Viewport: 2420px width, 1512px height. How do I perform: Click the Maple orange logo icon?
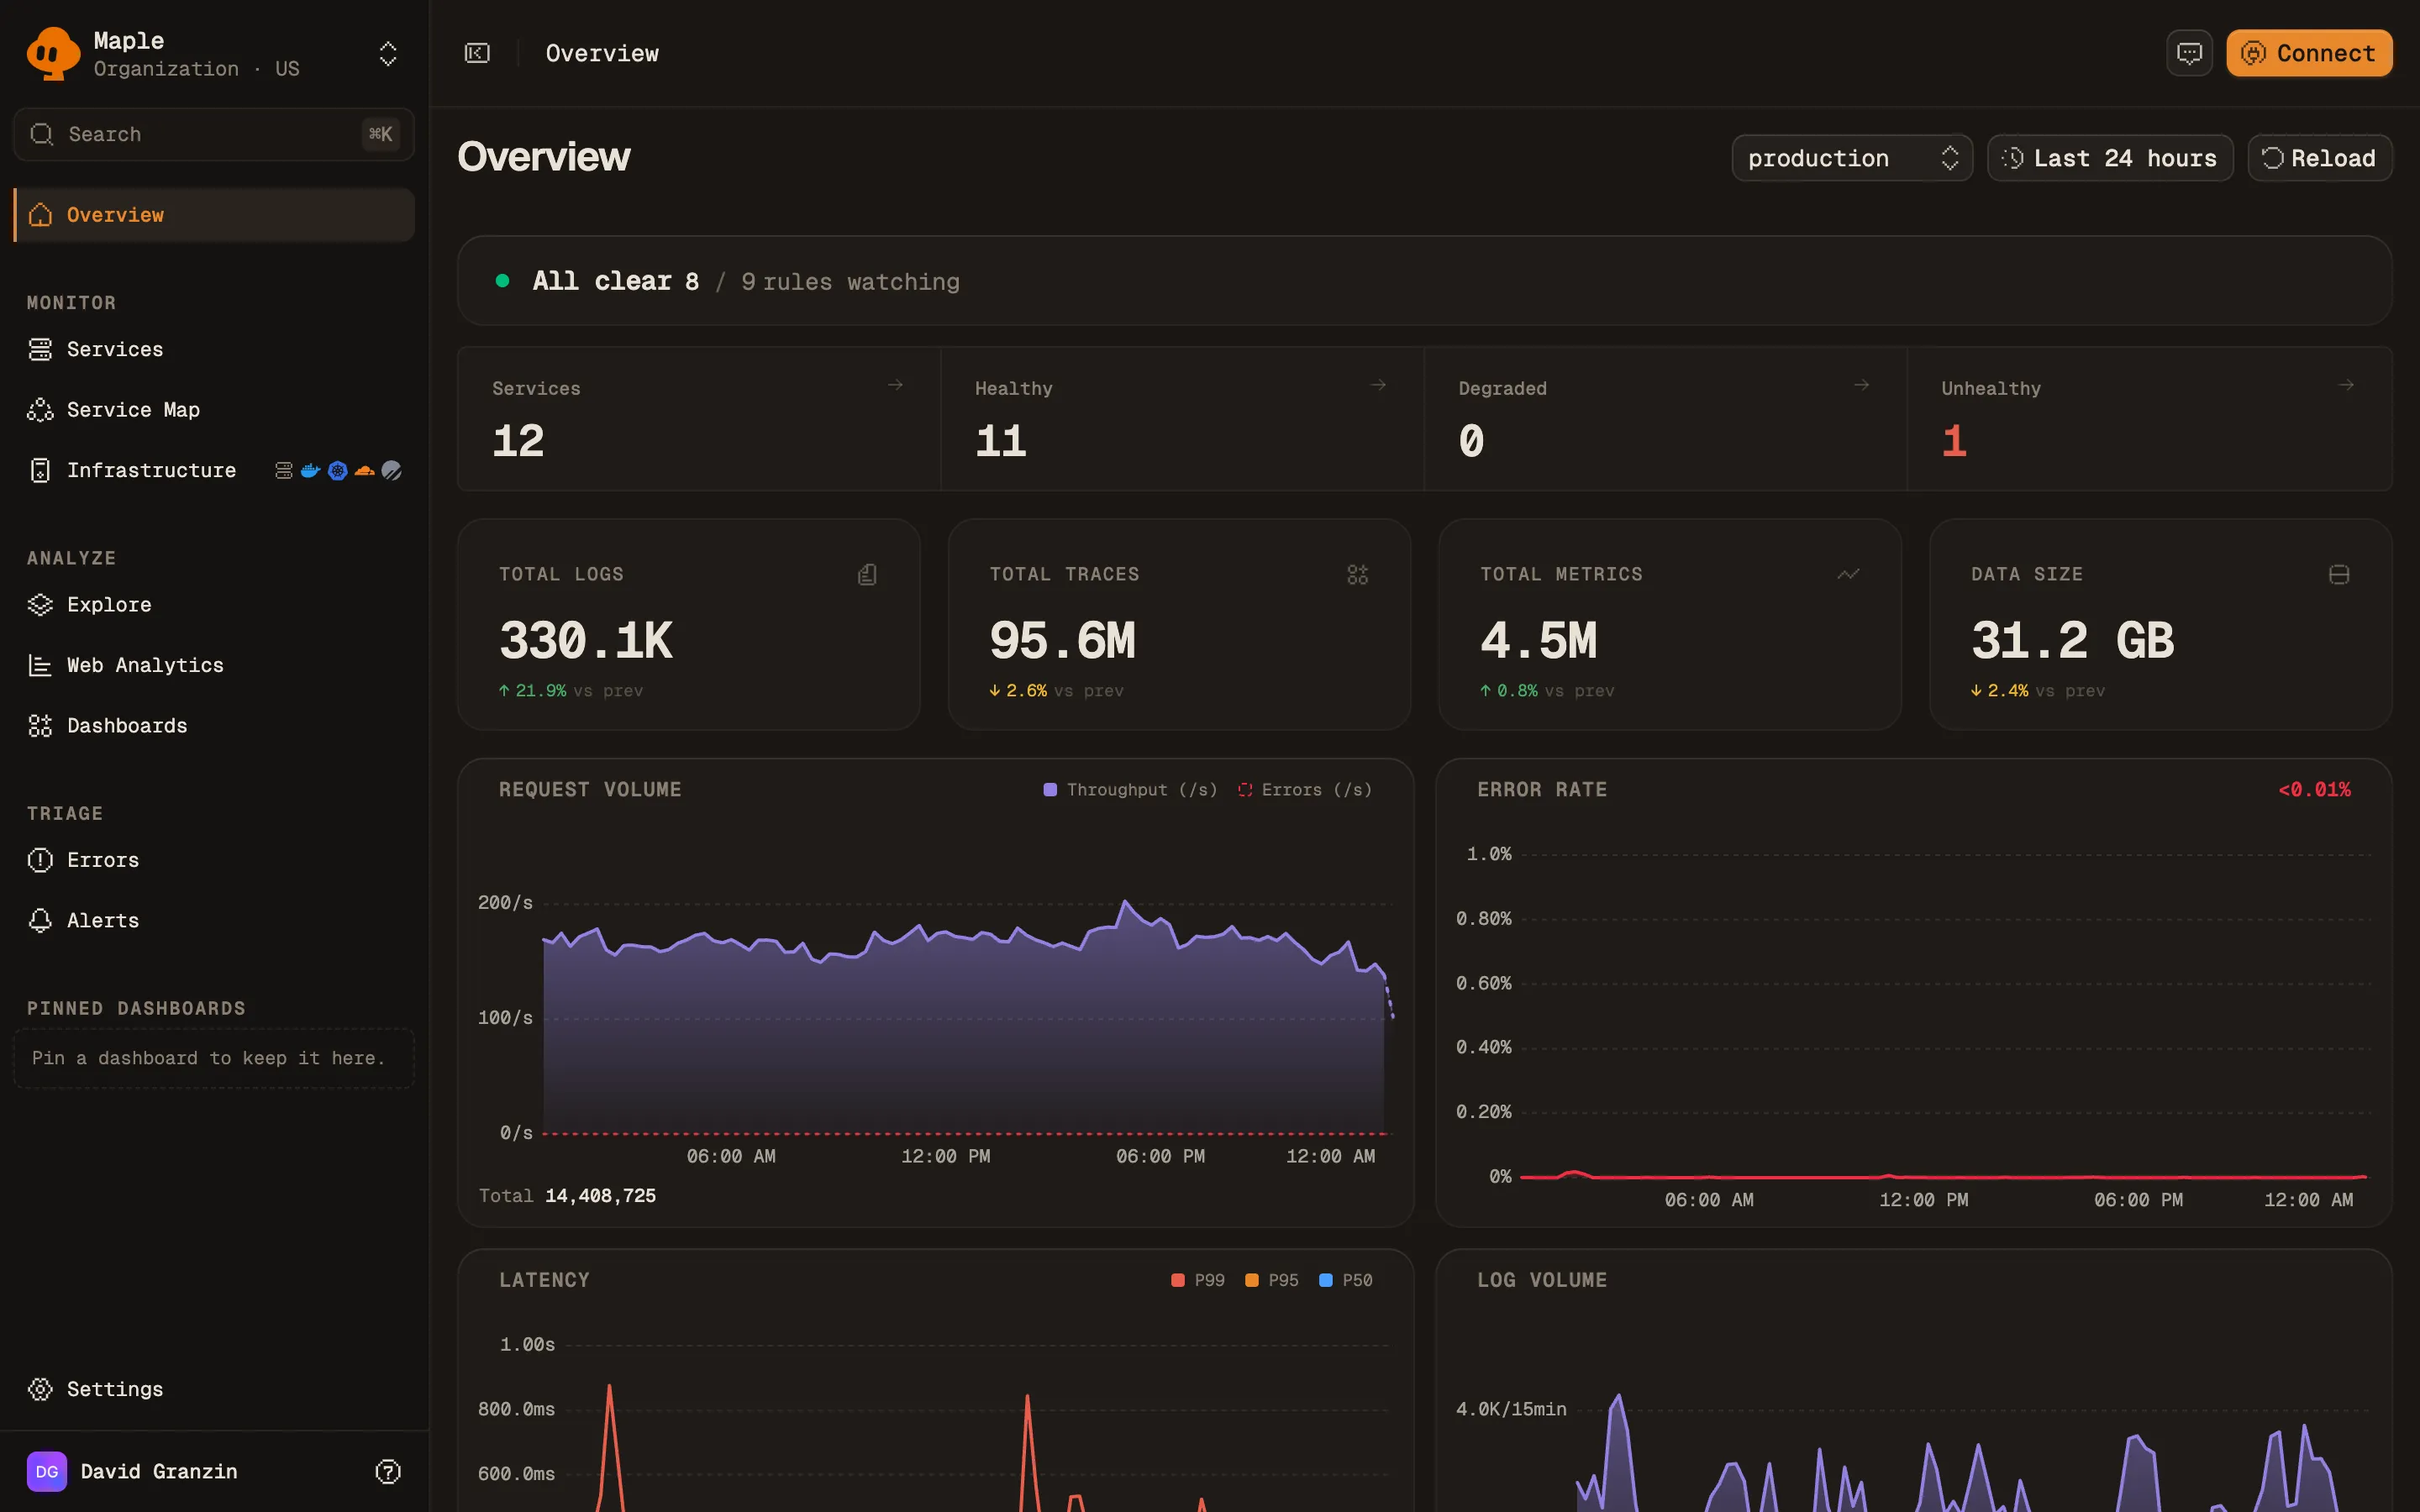coord(53,53)
